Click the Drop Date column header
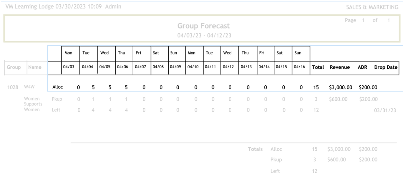 click(x=386, y=67)
